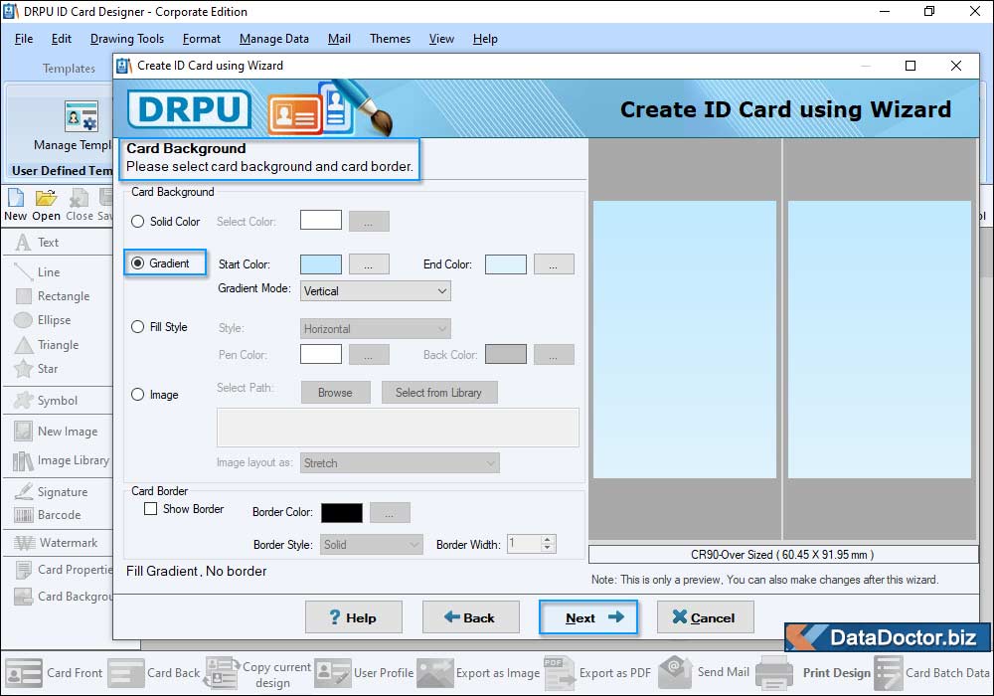Viewport: 994px width, 696px height.
Task: Select the Star shape tool
Action: coord(37,368)
